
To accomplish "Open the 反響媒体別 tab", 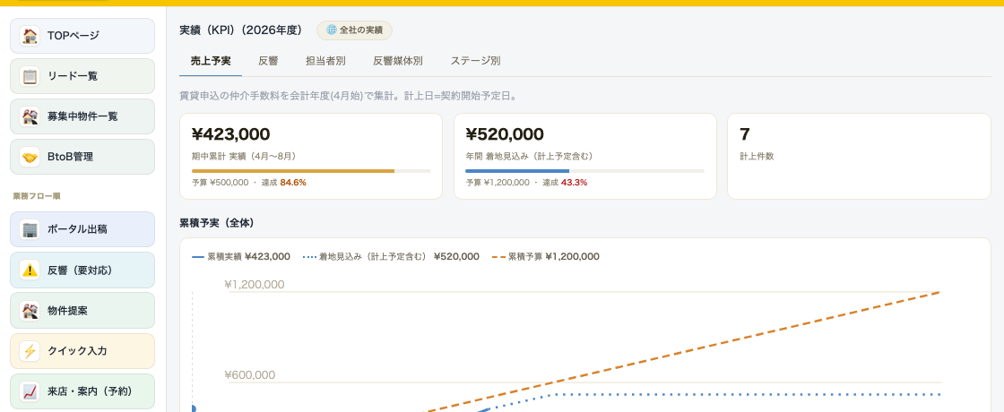I will click(398, 62).
